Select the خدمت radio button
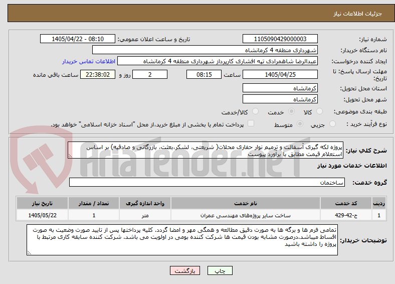 coord(291,111)
